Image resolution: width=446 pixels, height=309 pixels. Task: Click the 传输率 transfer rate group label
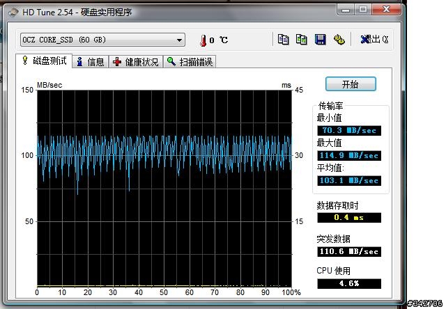[330, 106]
